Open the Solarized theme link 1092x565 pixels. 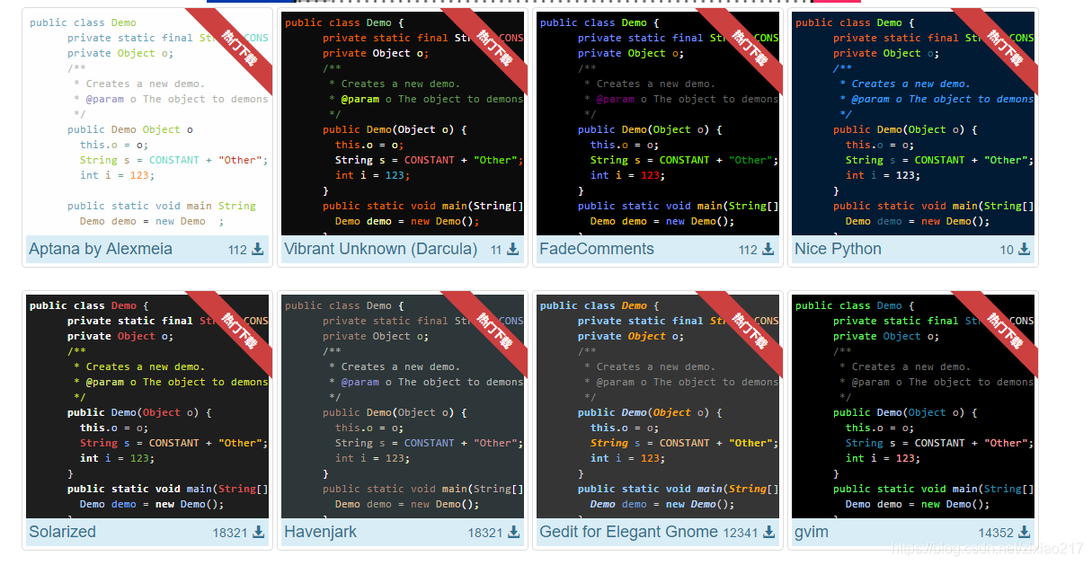62,532
